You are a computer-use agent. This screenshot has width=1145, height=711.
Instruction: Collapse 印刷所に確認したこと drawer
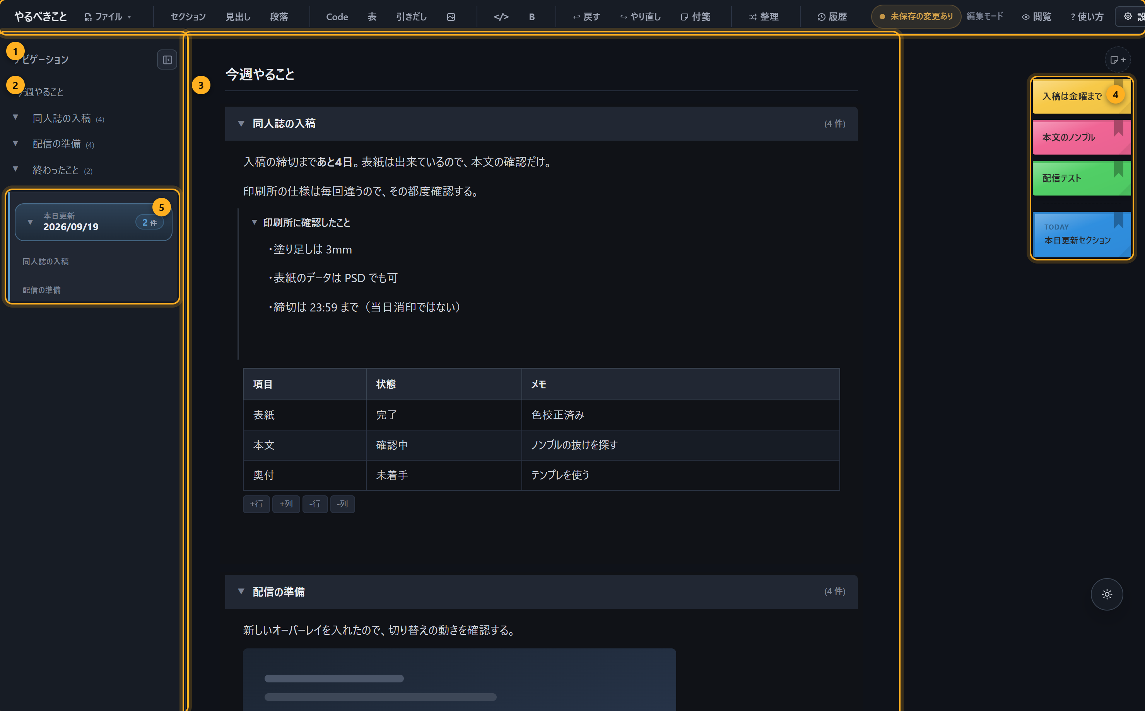[254, 223]
